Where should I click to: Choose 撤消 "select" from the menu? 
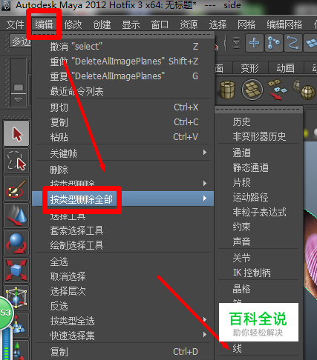click(x=122, y=47)
